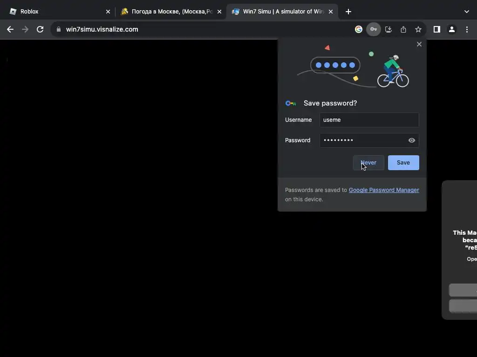Toggle the side panel
The image size is (477, 357).
tap(437, 29)
